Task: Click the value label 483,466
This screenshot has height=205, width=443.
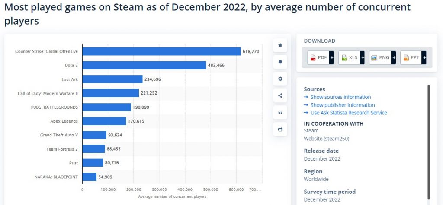Action: (x=216, y=66)
